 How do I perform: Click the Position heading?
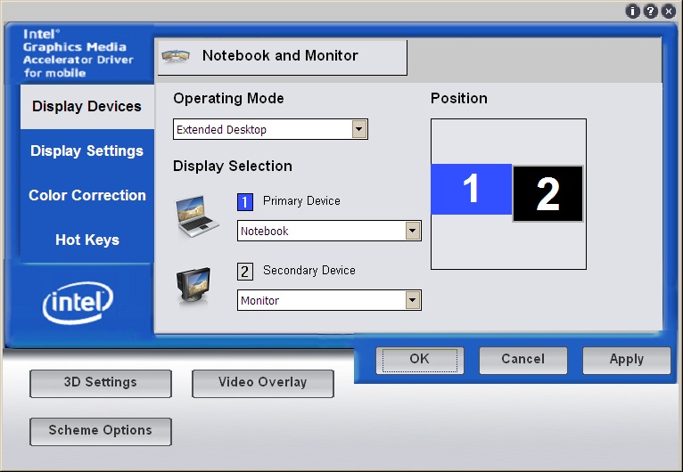(x=458, y=98)
